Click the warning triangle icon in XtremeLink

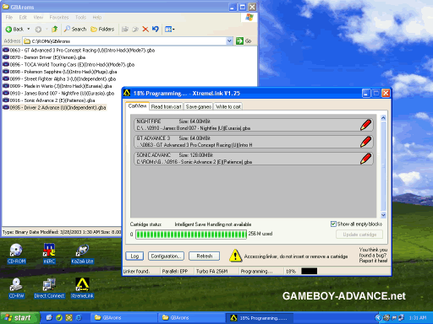pyautogui.click(x=235, y=256)
